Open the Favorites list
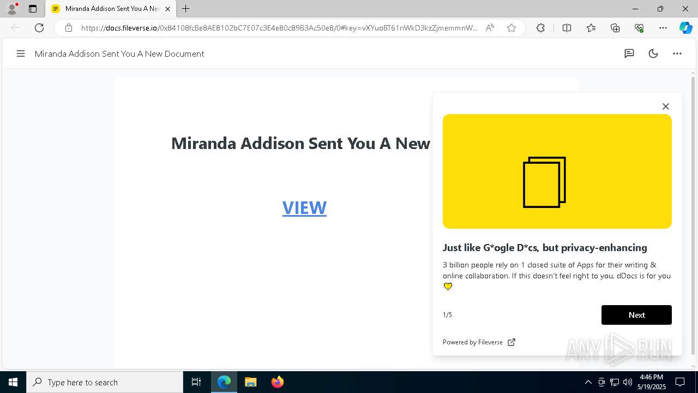This screenshot has width=698, height=393. click(x=591, y=28)
